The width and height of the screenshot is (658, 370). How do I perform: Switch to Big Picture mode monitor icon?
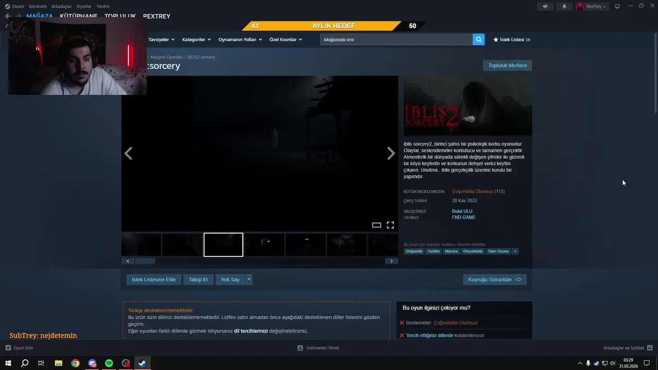[x=617, y=7]
